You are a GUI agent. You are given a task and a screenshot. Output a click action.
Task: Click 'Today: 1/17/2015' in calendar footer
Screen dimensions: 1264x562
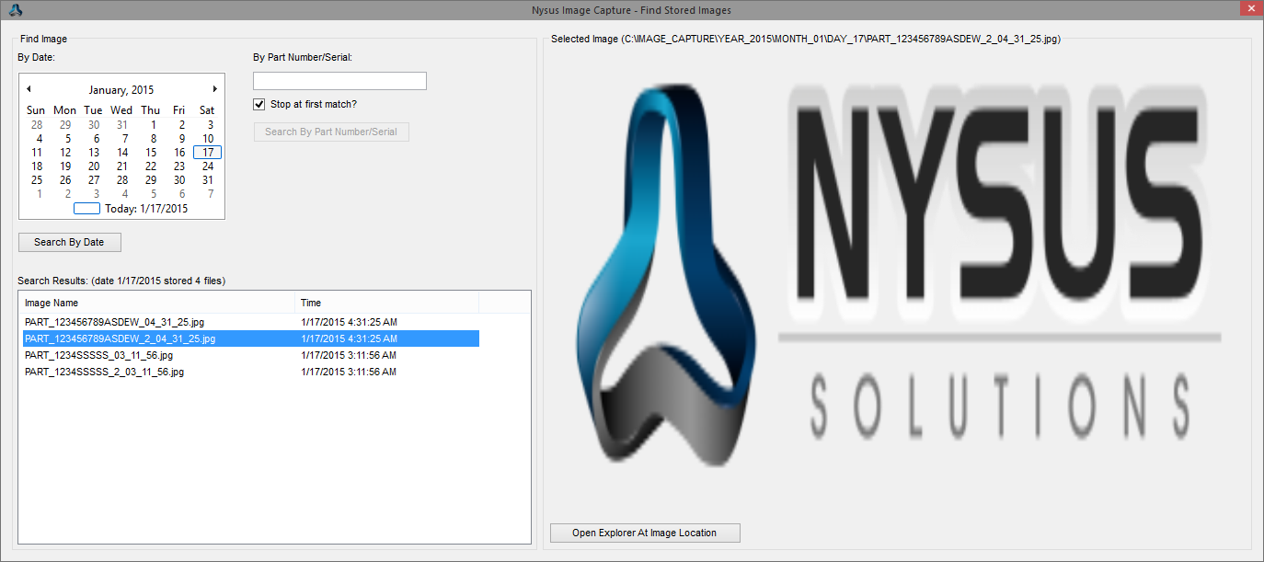[145, 209]
